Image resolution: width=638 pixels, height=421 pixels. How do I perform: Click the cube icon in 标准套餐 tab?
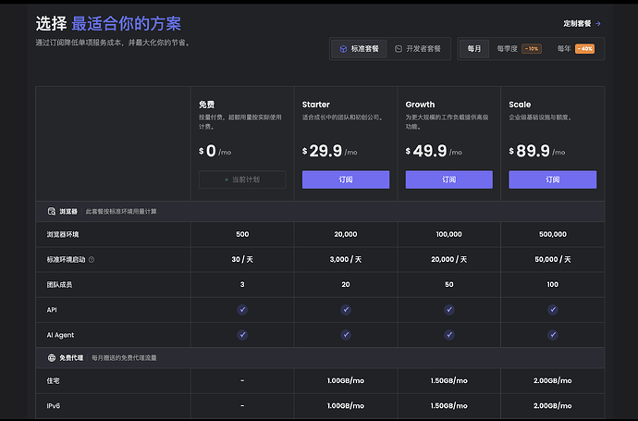point(343,49)
